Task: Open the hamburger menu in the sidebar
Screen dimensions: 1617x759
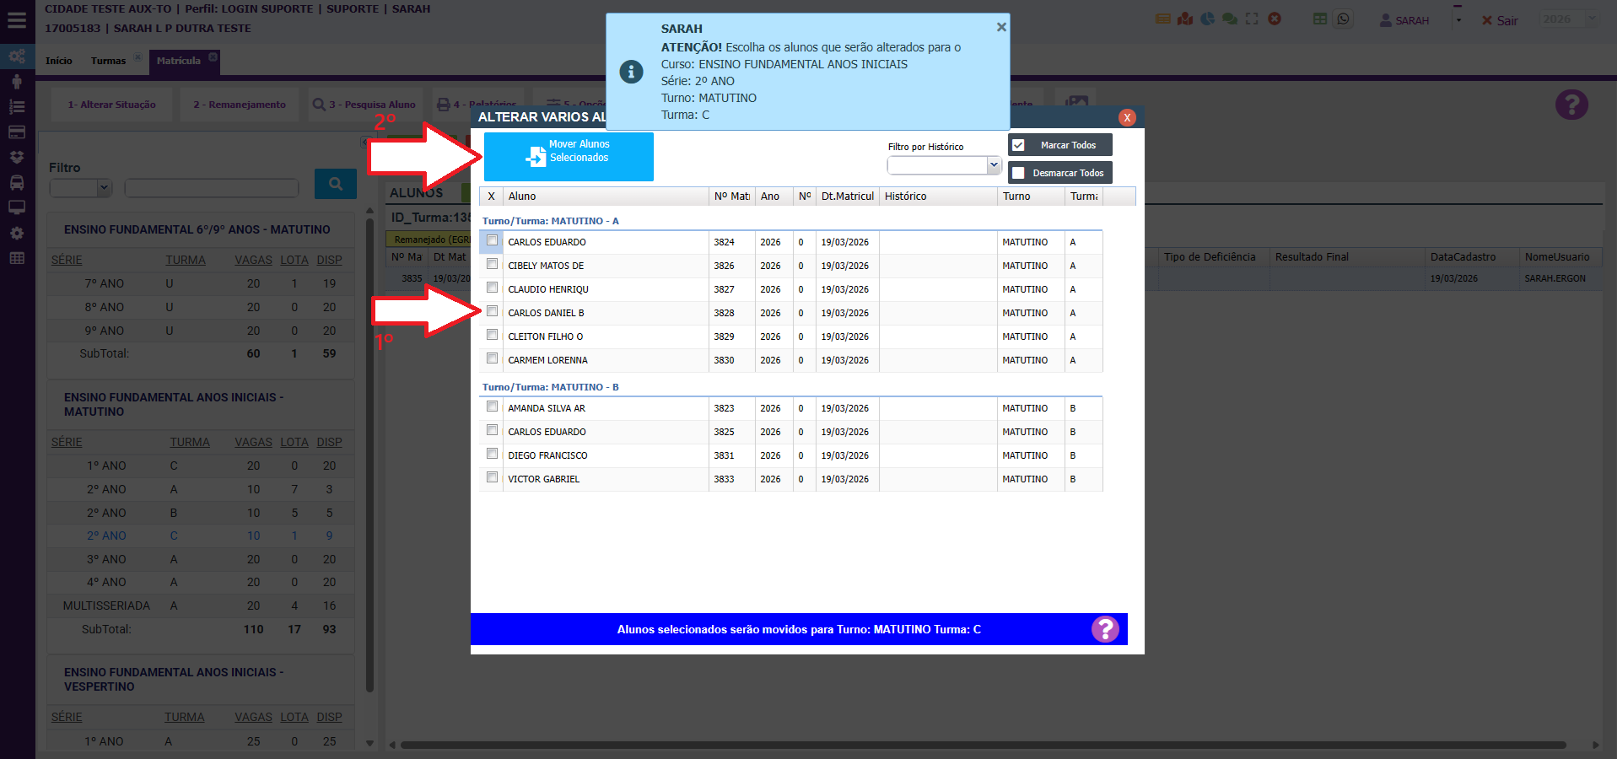Action: click(x=17, y=19)
